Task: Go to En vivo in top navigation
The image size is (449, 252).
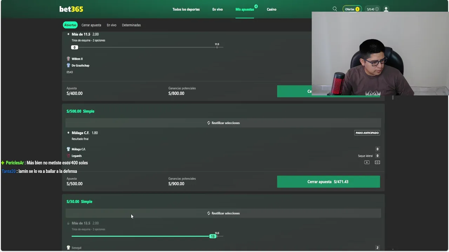Action: 217,9
